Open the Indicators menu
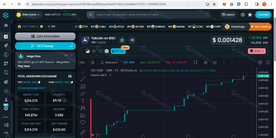This screenshot has width=276, height=138. coord(109,62)
